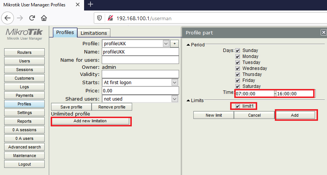This screenshot has height=175, width=327.
Task: Click the Name for users field
Action: click(140, 60)
